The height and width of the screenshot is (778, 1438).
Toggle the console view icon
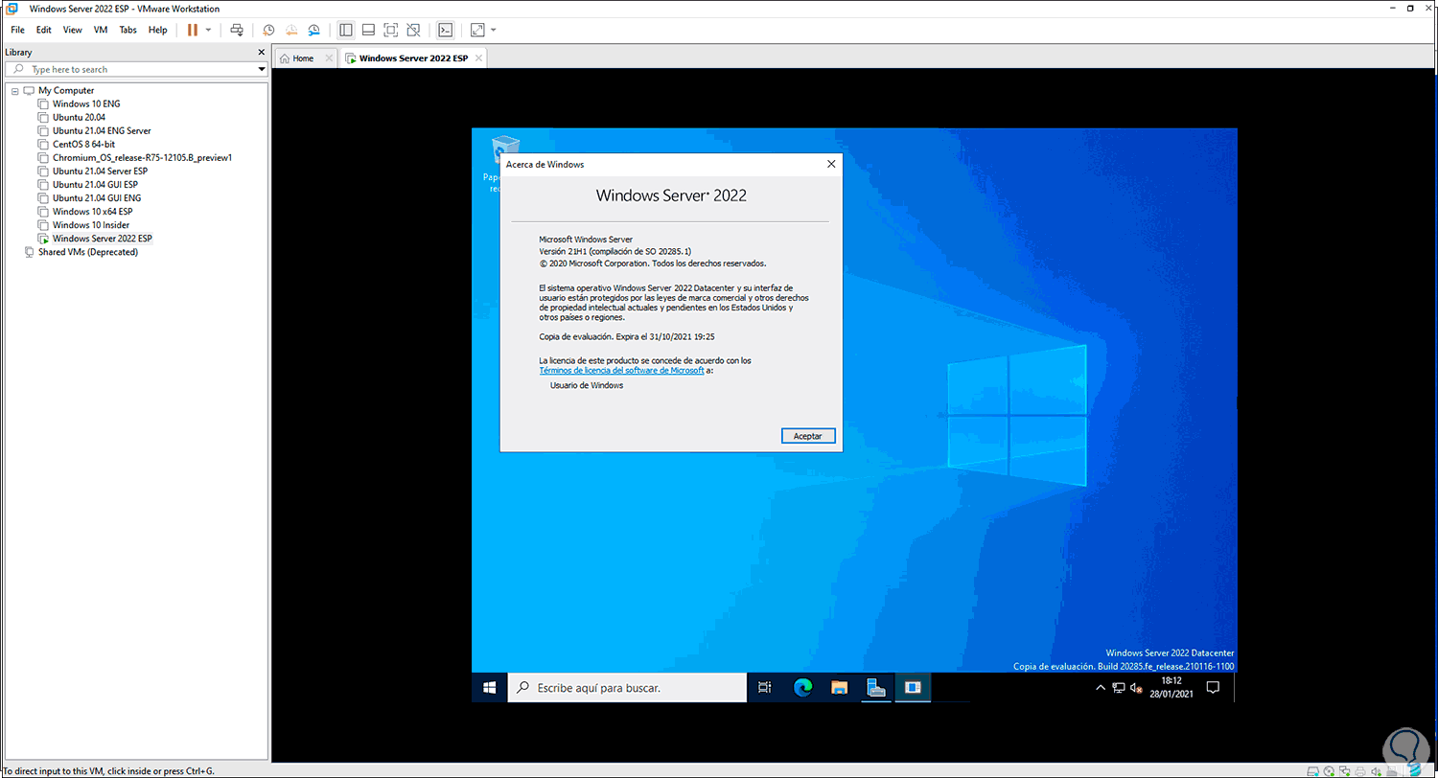[445, 30]
